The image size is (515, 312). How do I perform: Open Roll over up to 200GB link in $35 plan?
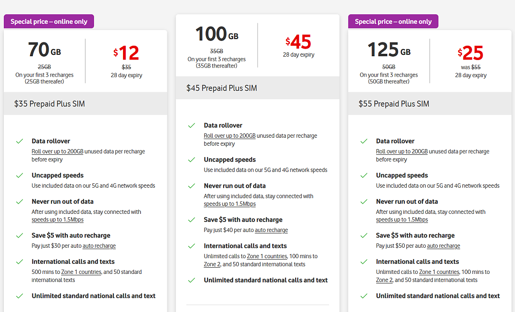coord(58,151)
